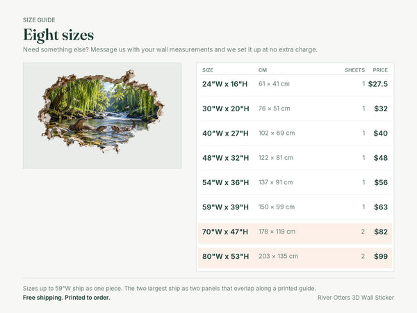Viewport: 417px width, 313px height.
Task: Click the $99 price
Action: [381, 256]
